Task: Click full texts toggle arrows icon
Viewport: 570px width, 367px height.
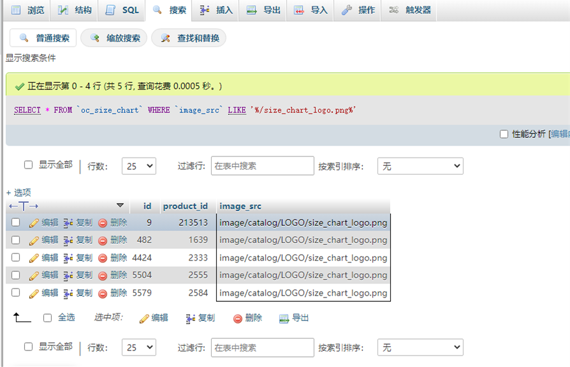Action: coord(24,206)
